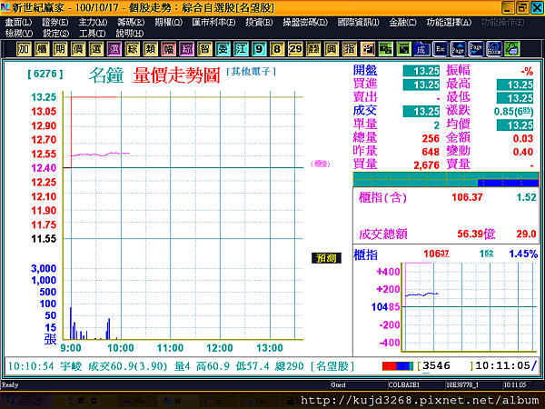Click the 買量 value 2,676
This screenshot has width=545, height=409.
click(427, 165)
